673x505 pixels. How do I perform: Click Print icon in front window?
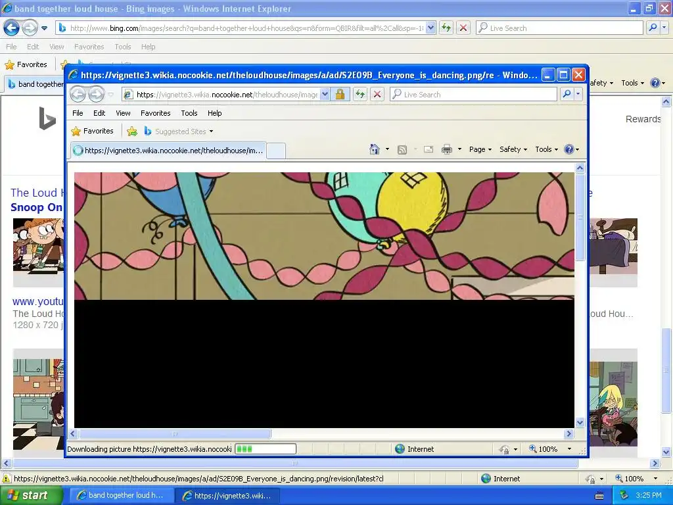[x=447, y=149]
